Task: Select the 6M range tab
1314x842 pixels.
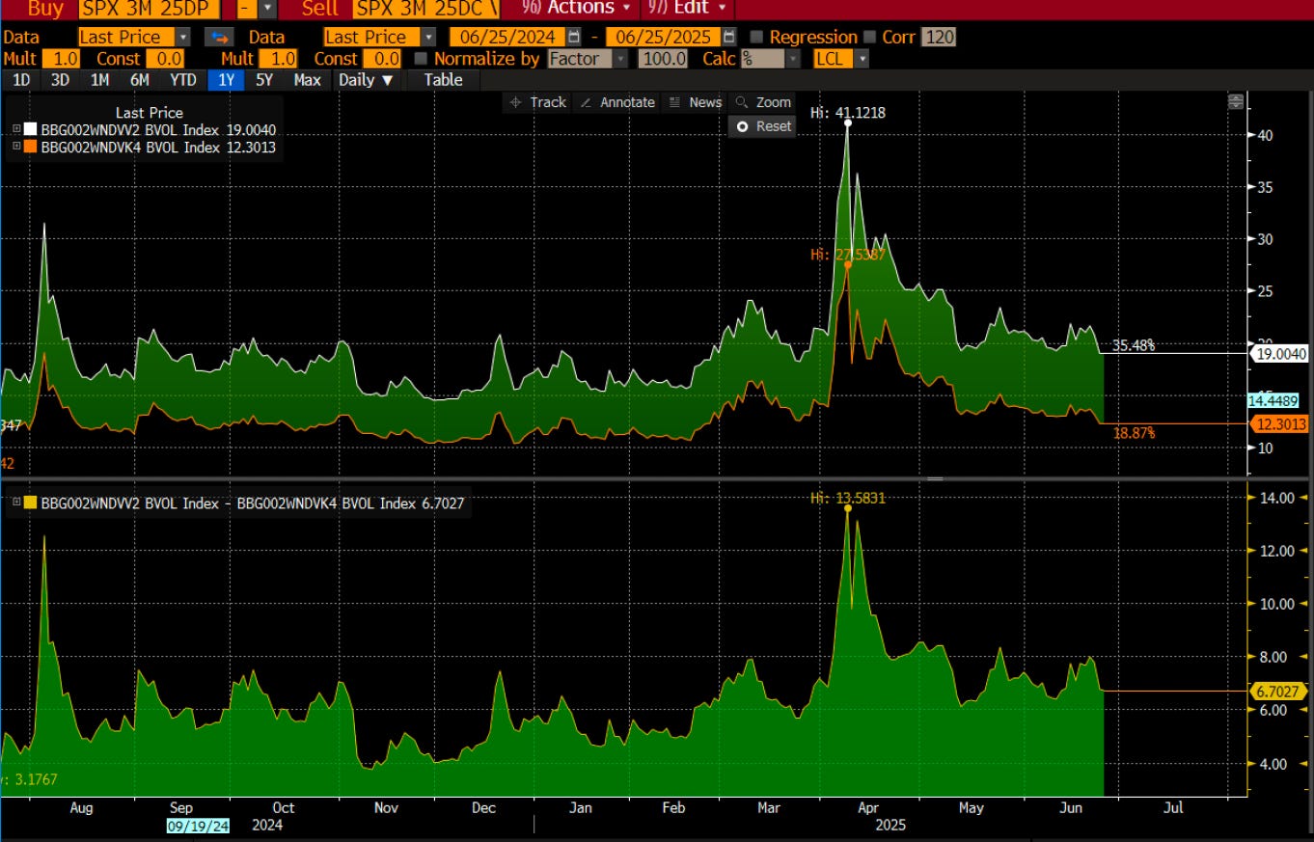Action: [140, 80]
